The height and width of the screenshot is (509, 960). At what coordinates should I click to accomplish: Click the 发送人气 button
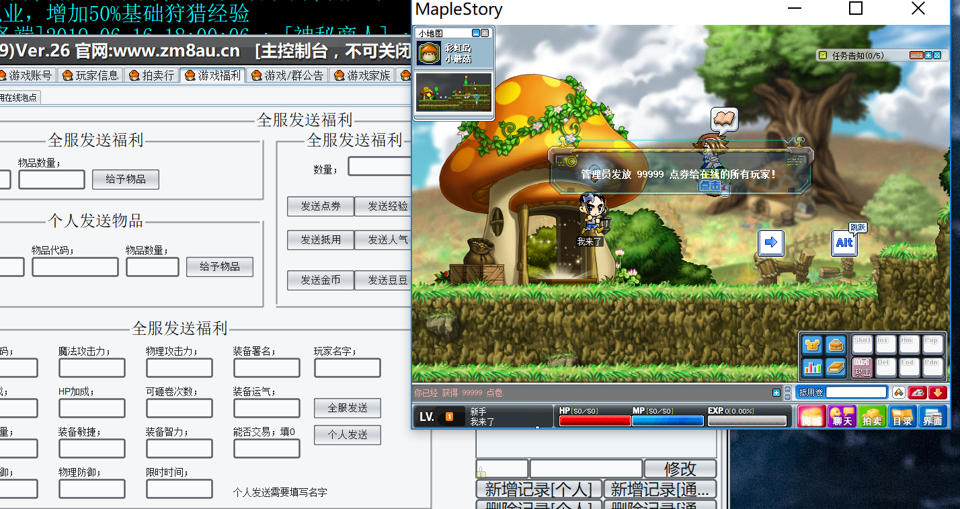click(x=383, y=240)
